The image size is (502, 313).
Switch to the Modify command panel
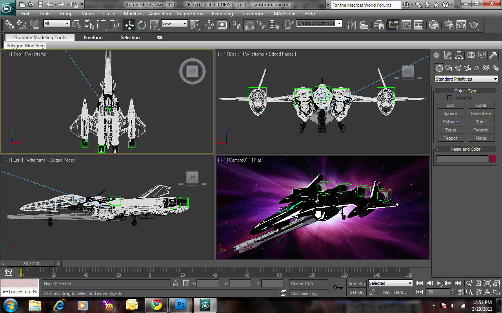(447, 55)
